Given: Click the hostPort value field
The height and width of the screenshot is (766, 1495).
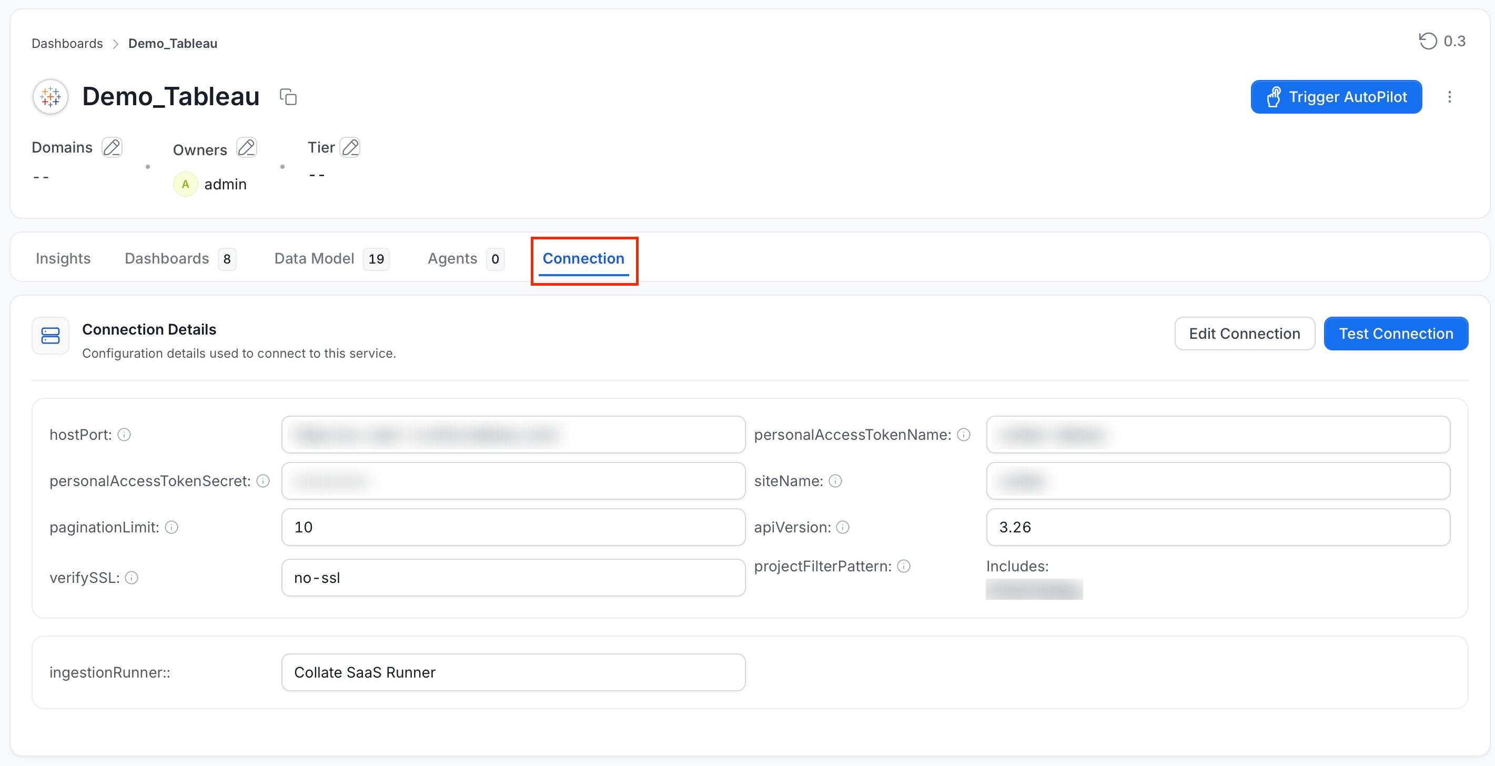Looking at the screenshot, I should (513, 435).
